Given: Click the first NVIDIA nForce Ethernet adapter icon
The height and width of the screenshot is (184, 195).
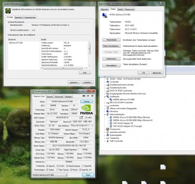Looking at the screenshot, I should [x=111, y=117].
